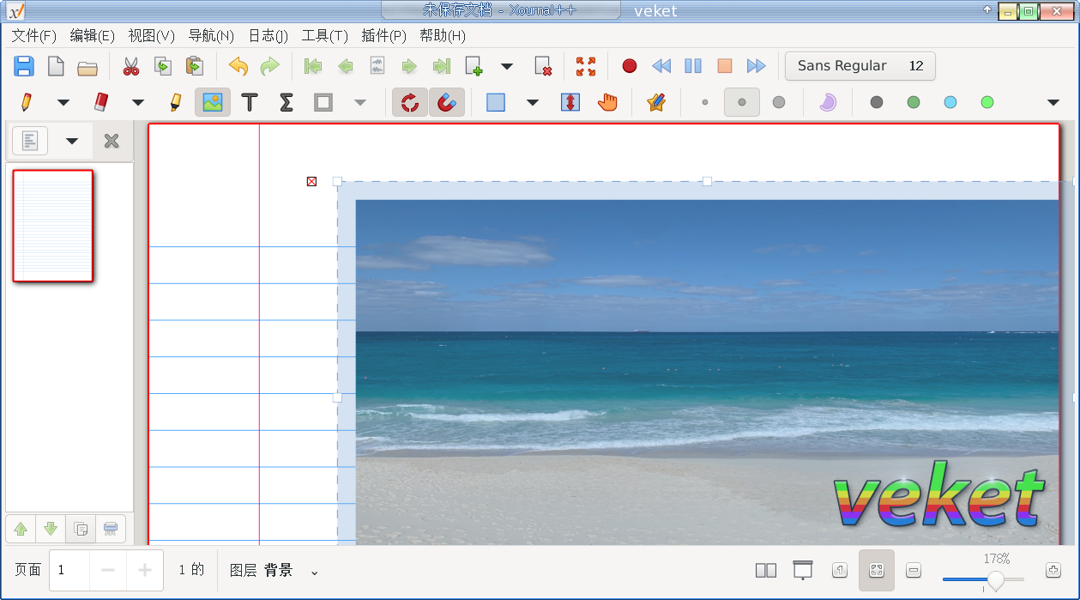The width and height of the screenshot is (1080, 600).
Task: Paste from clipboard icon
Action: [x=195, y=66]
